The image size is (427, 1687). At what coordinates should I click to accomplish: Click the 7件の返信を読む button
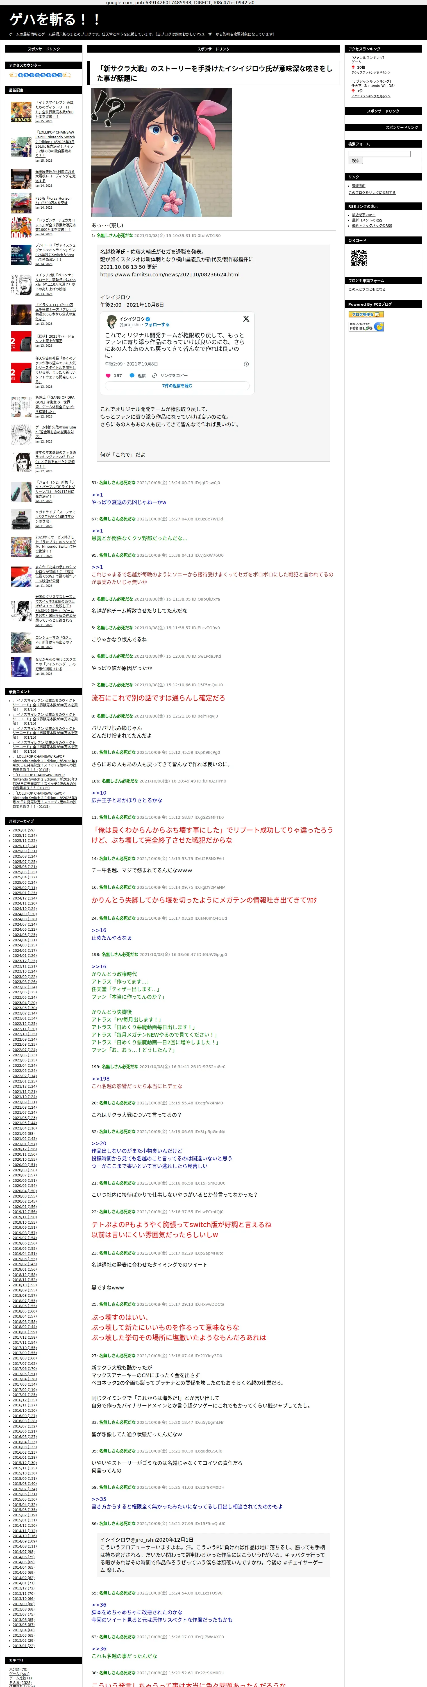coord(177,386)
